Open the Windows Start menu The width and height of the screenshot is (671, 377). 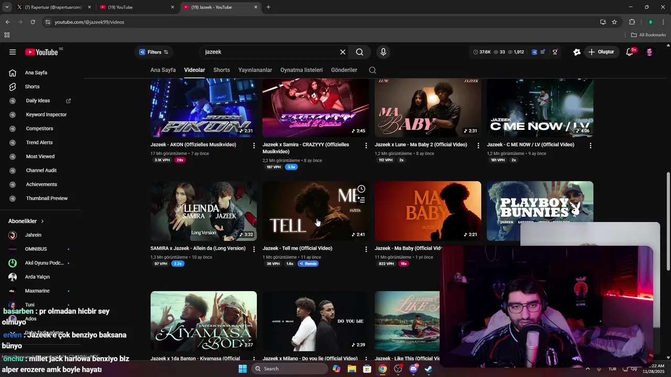242,369
